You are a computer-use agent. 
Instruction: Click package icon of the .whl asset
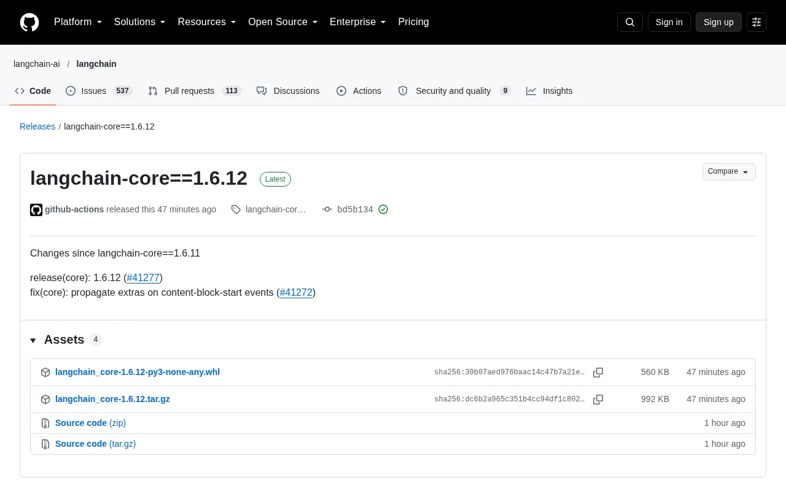(x=45, y=373)
